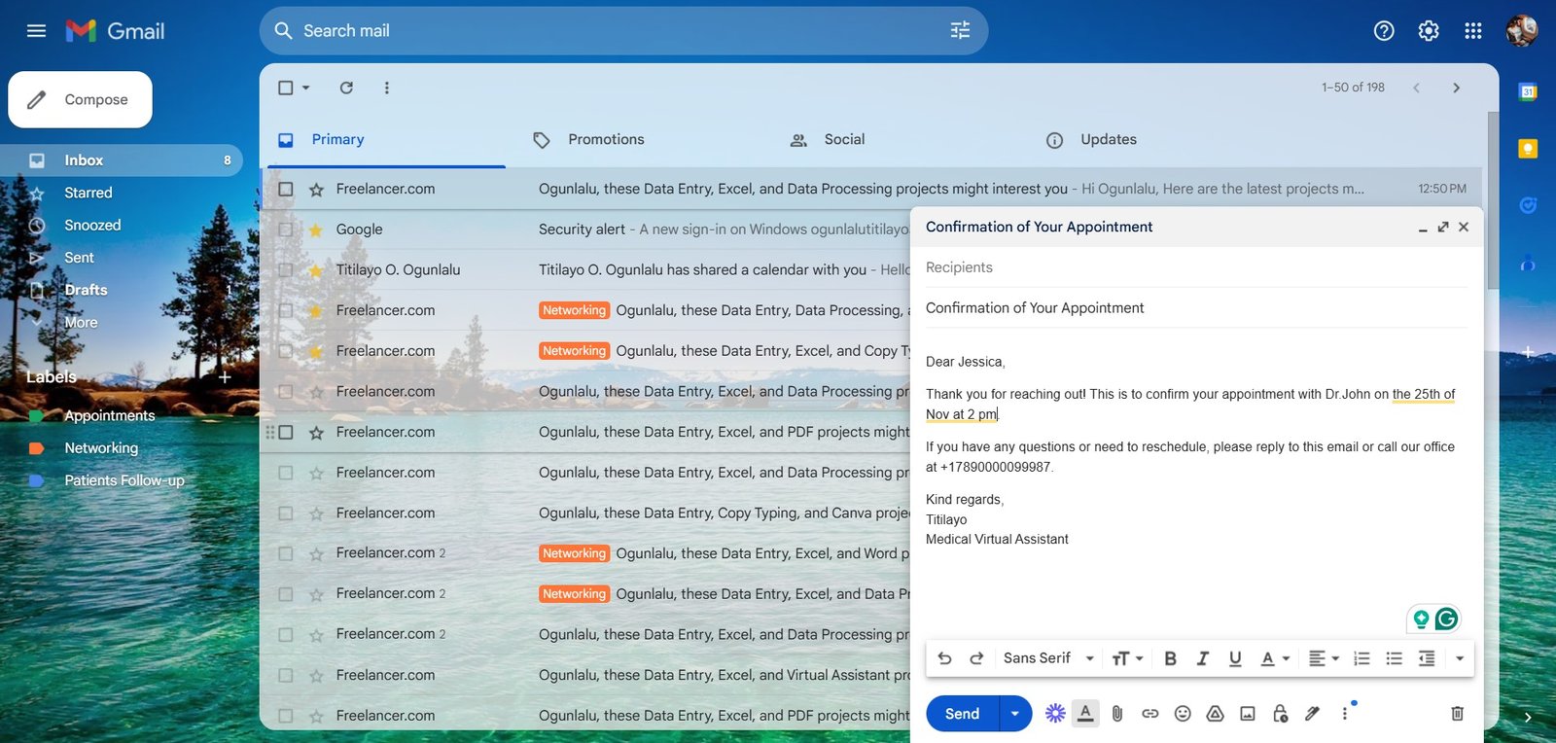
Task: Open Inbox folder
Action: click(x=122, y=160)
